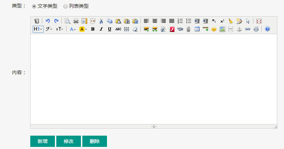The width and height of the screenshot is (284, 149).
Task: Open the font family dropdown
Action: click(x=49, y=29)
